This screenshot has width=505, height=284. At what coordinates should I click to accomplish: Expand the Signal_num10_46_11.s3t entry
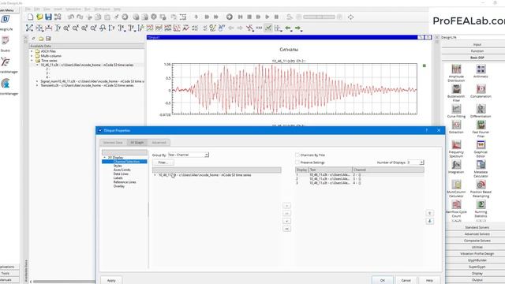[37, 81]
